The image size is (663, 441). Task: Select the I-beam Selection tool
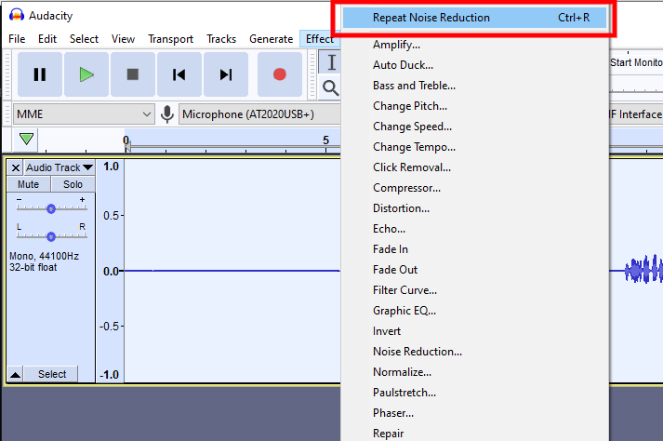[331, 62]
